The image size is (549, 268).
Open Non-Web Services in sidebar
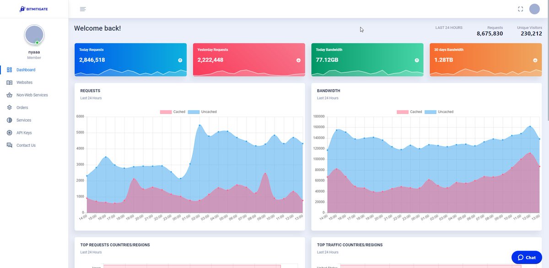[x=32, y=95]
